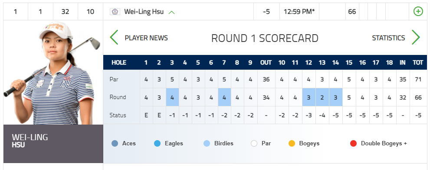430x170 pixels.
Task: Click the right green arrow beside Statistics
Action: [x=416, y=38]
